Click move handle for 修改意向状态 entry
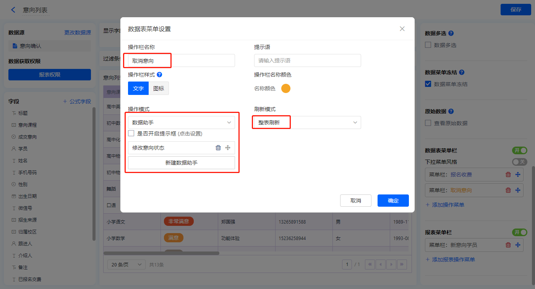 tap(228, 148)
